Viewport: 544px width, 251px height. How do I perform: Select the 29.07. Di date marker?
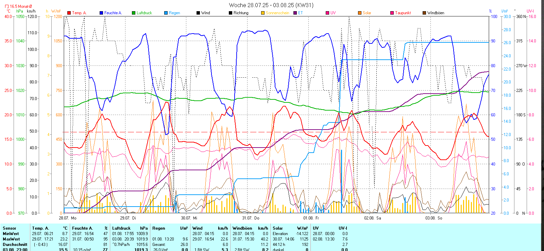click(128, 218)
